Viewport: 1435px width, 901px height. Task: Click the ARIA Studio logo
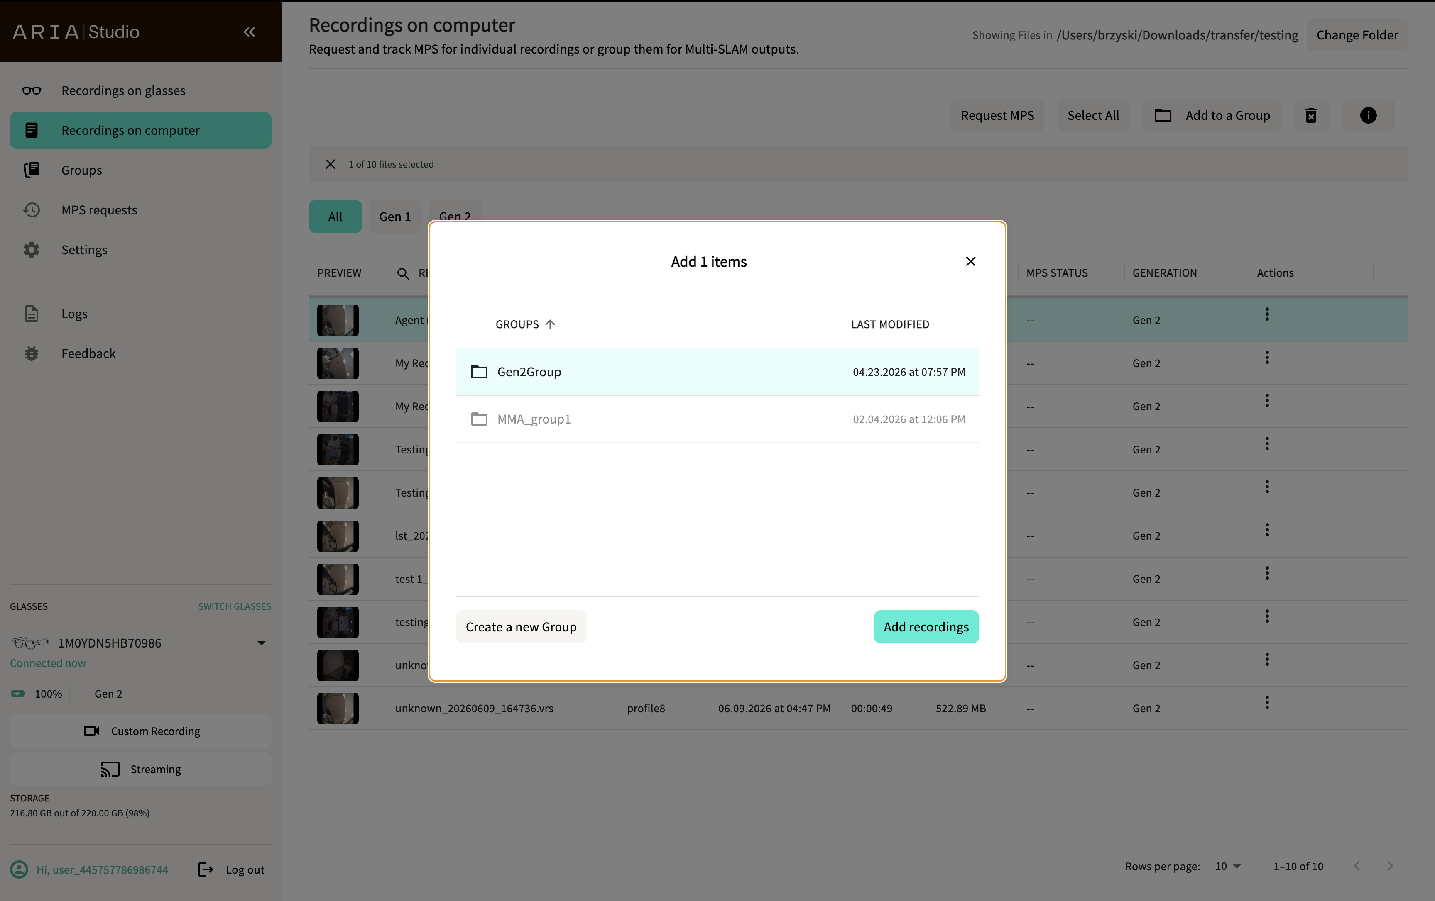click(x=76, y=32)
